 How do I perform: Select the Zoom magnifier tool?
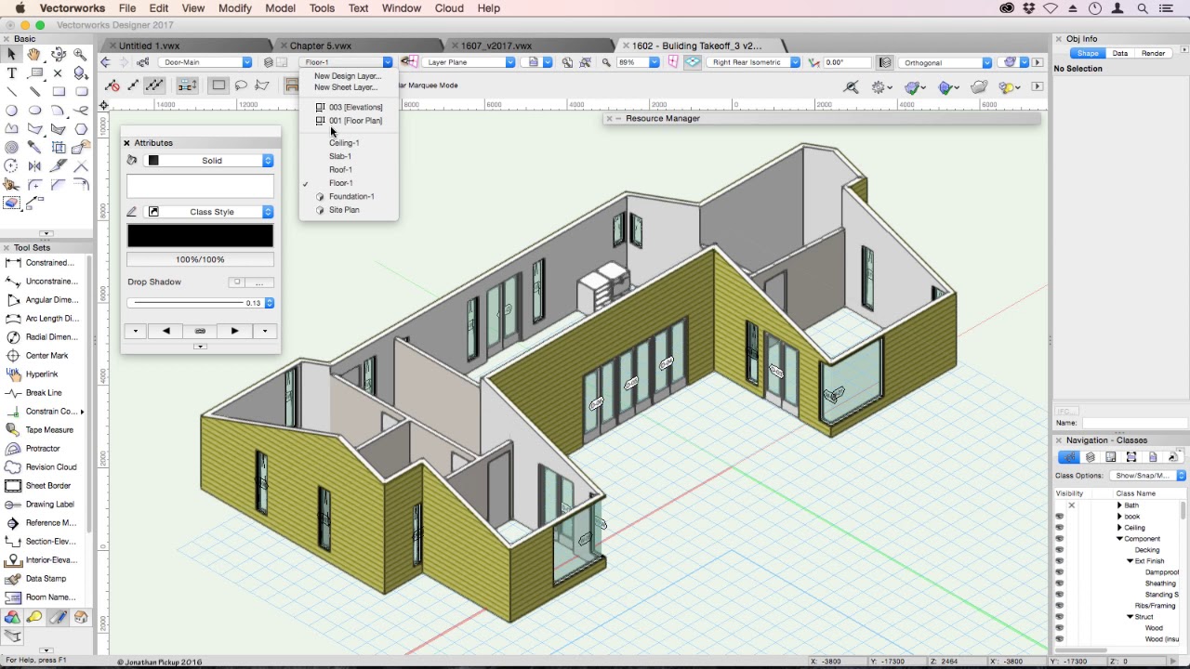(x=81, y=55)
